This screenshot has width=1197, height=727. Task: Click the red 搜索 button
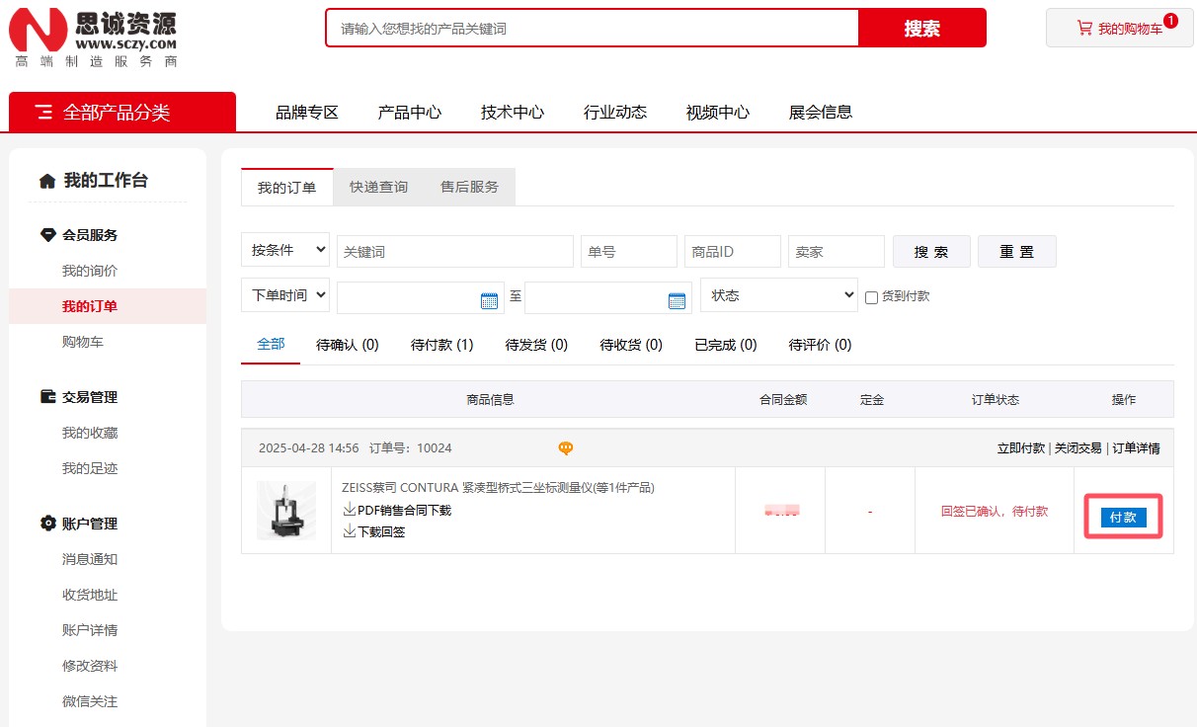point(921,28)
